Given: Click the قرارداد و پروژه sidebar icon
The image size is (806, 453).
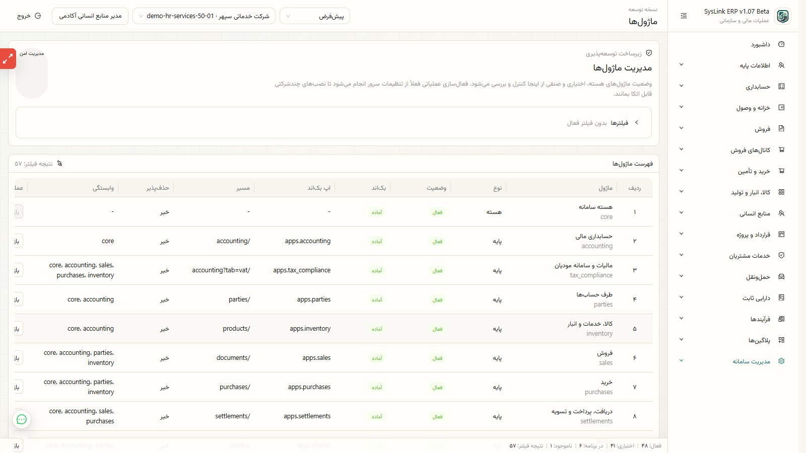Looking at the screenshot, I should coord(781,235).
